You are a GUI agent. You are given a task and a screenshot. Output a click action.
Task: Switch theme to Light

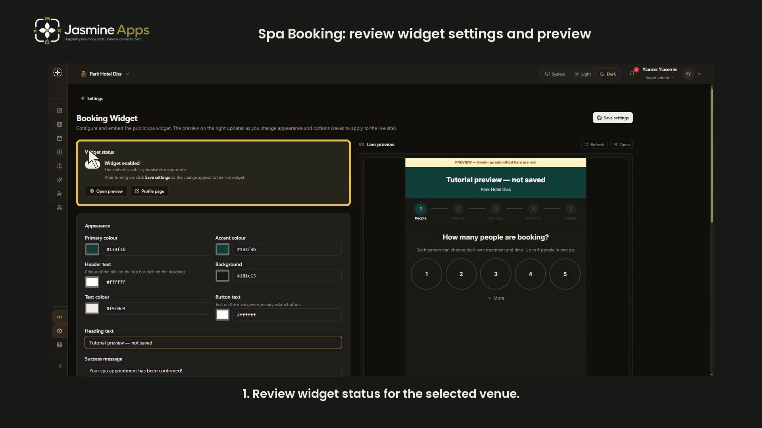pos(583,74)
